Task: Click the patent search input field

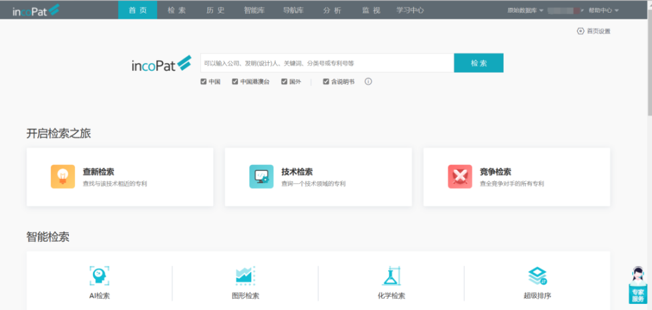Action: [326, 63]
